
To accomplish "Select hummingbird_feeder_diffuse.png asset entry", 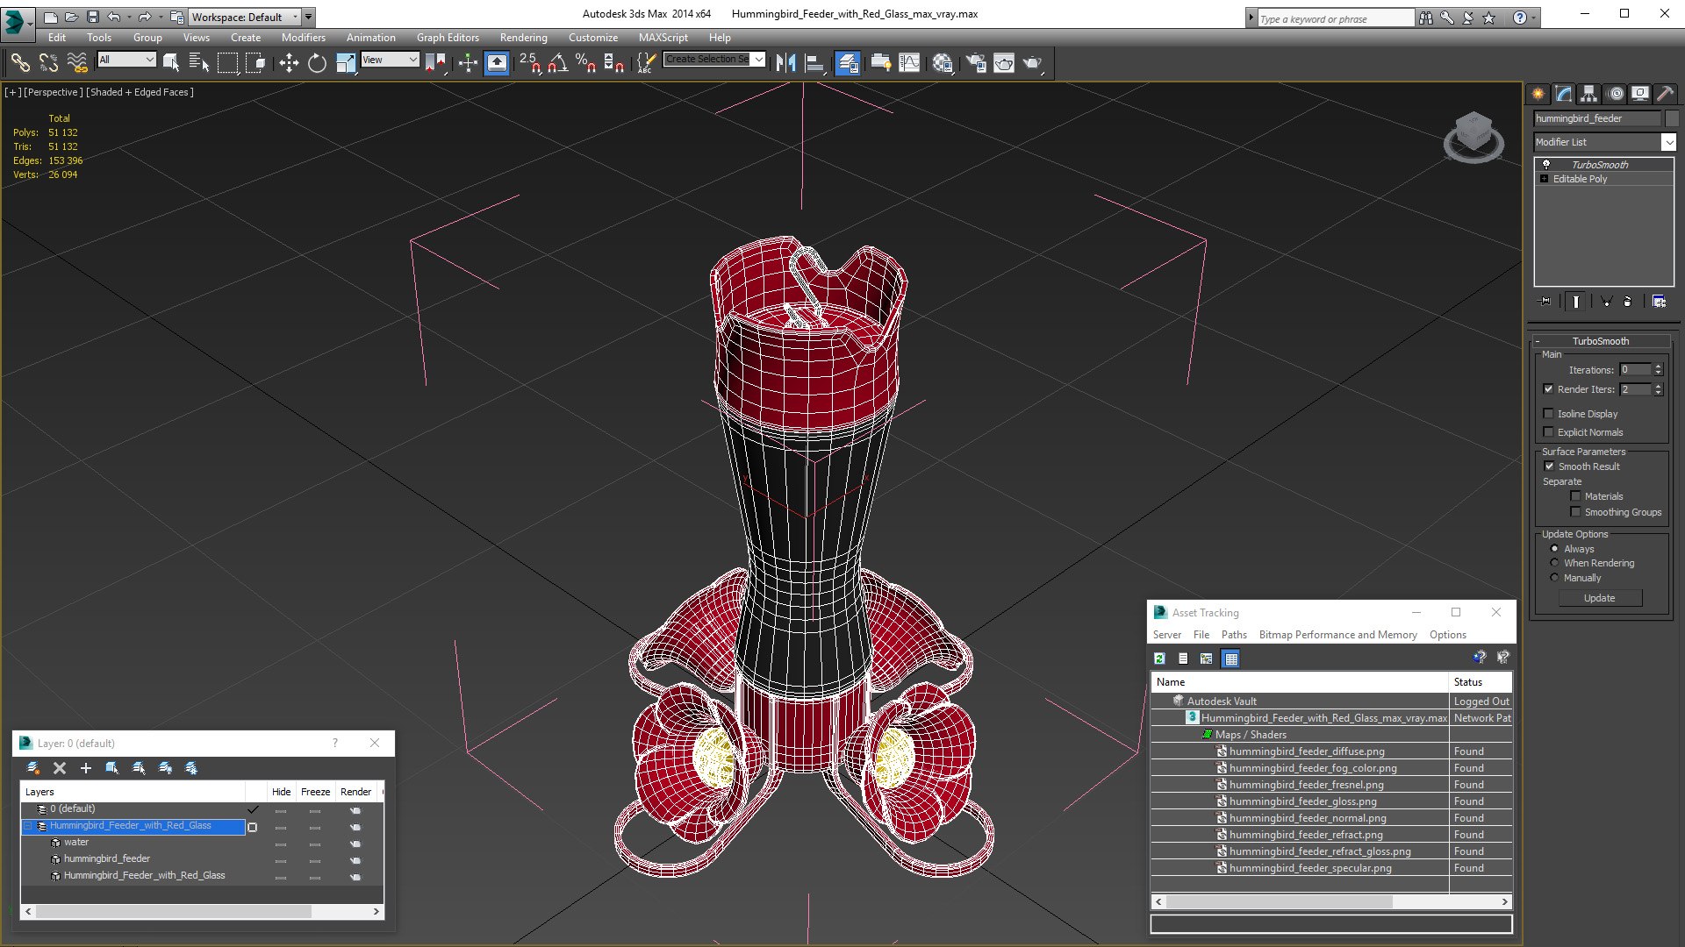I will pos(1307,751).
